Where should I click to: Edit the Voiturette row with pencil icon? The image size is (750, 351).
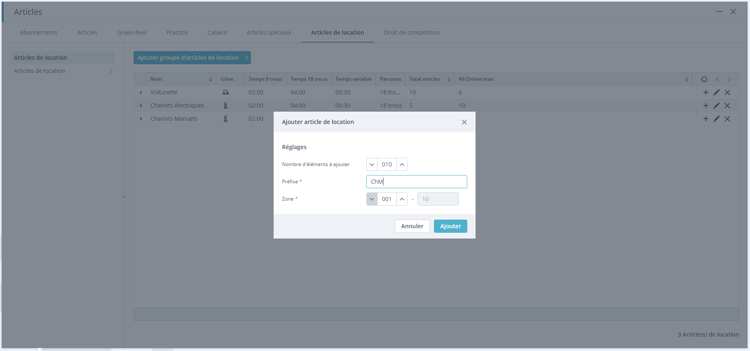717,92
